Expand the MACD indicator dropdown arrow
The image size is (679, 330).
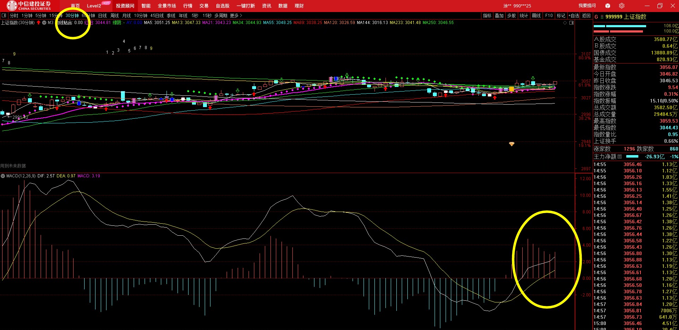pos(3,176)
